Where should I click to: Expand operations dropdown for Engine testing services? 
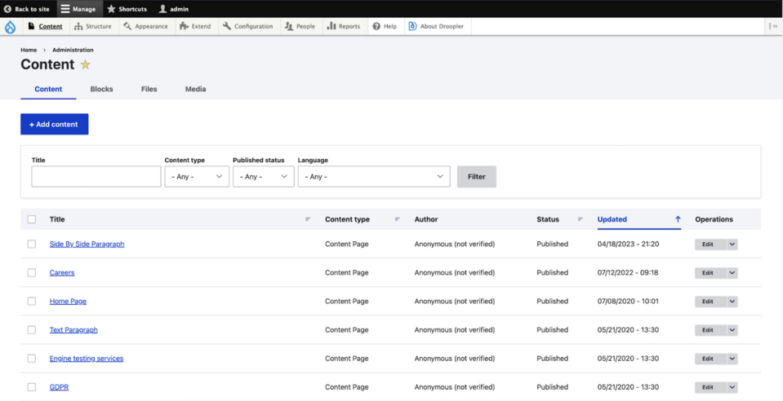[x=732, y=359]
